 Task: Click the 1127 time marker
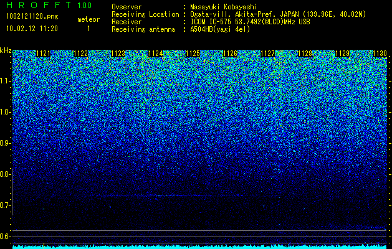[267, 54]
